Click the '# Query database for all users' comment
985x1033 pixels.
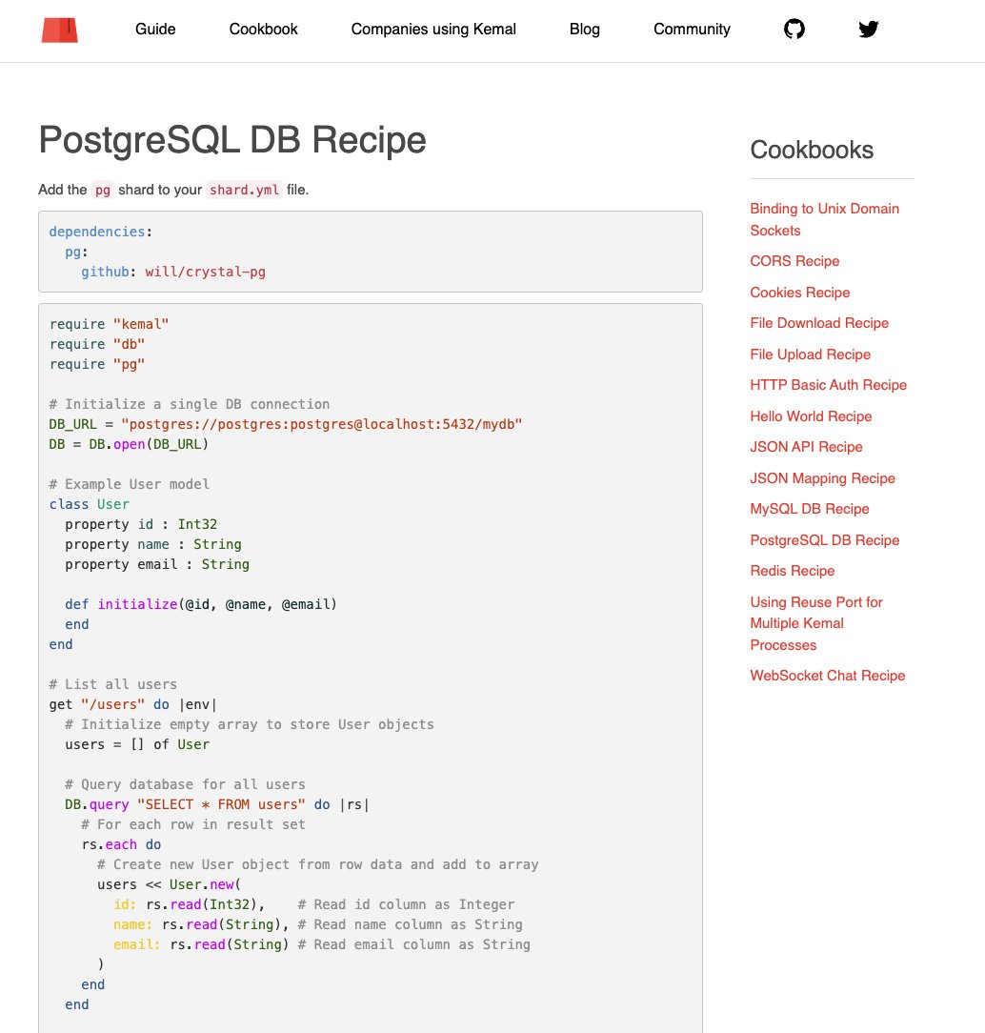185,784
